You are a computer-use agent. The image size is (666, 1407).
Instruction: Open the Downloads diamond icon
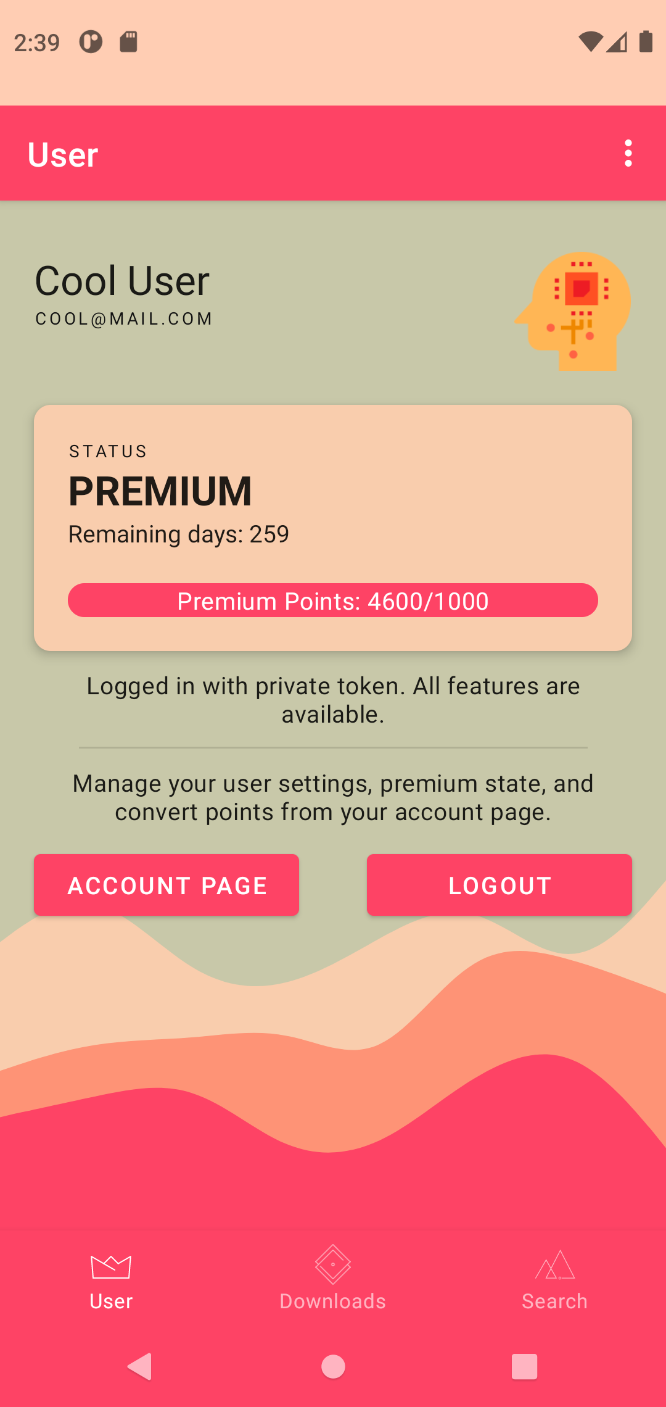[333, 1264]
